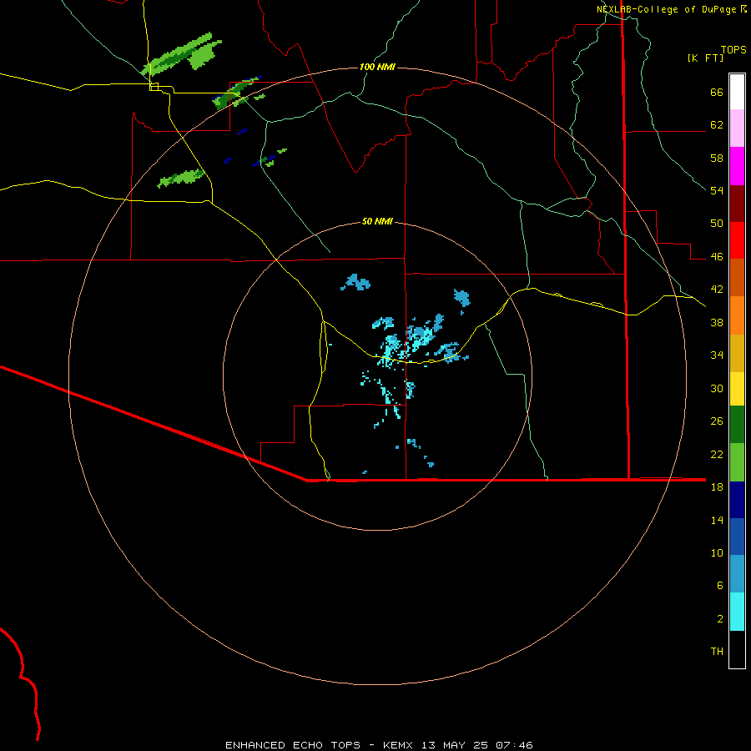This screenshot has width=751, height=751.
Task: Click the "KEMX" radar site identifier
Action: 400,745
